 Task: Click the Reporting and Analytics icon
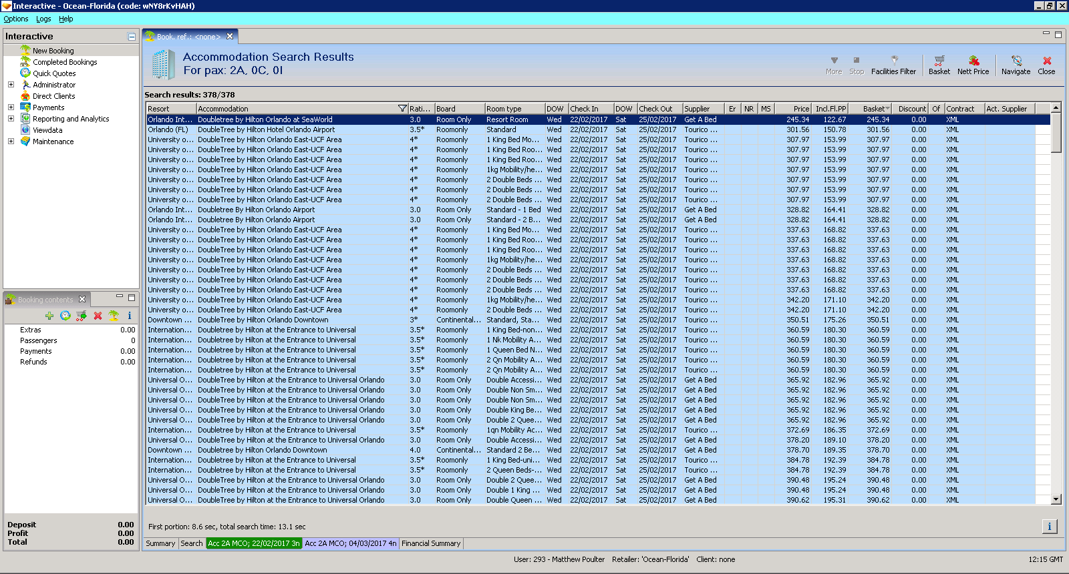[x=25, y=118]
